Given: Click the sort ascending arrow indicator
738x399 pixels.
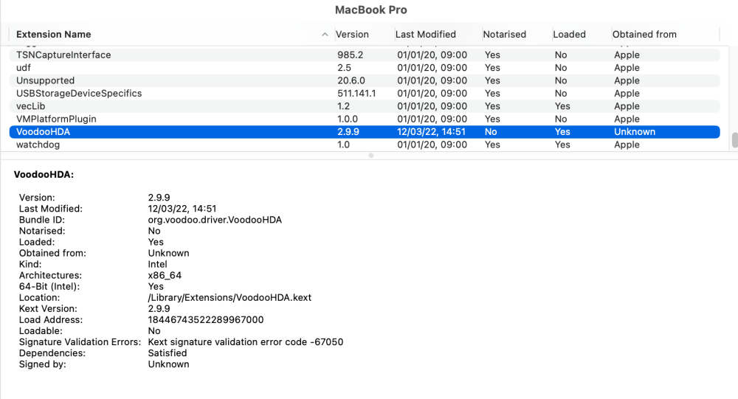Looking at the screenshot, I should (x=325, y=35).
